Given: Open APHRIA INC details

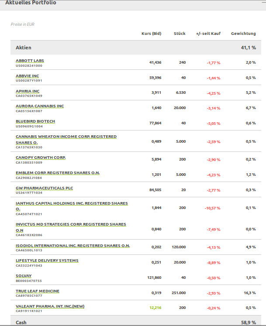Looking at the screenshot, I should click(x=28, y=91).
